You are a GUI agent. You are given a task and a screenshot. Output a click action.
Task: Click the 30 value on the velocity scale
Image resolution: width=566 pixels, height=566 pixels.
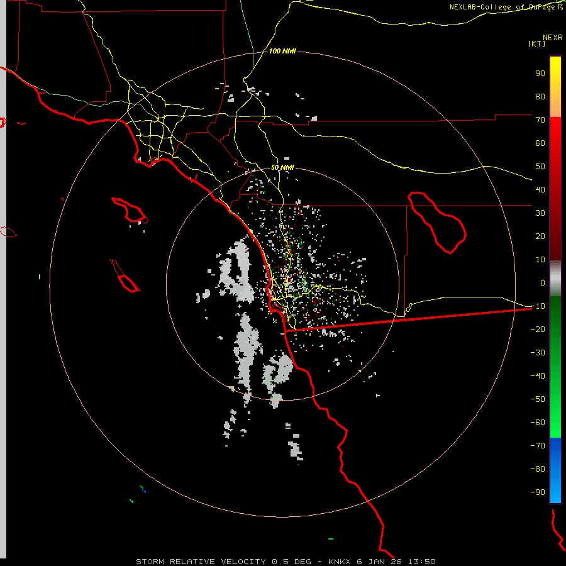(540, 213)
